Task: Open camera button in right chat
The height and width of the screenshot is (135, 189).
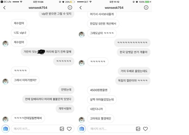Action: coord(81,129)
